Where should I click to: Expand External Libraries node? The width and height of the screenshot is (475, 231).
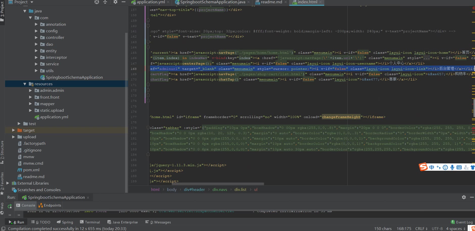(8, 183)
